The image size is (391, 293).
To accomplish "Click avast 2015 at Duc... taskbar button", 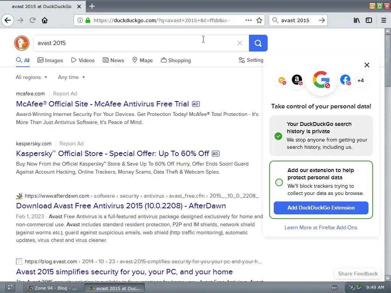I will point(115,288).
